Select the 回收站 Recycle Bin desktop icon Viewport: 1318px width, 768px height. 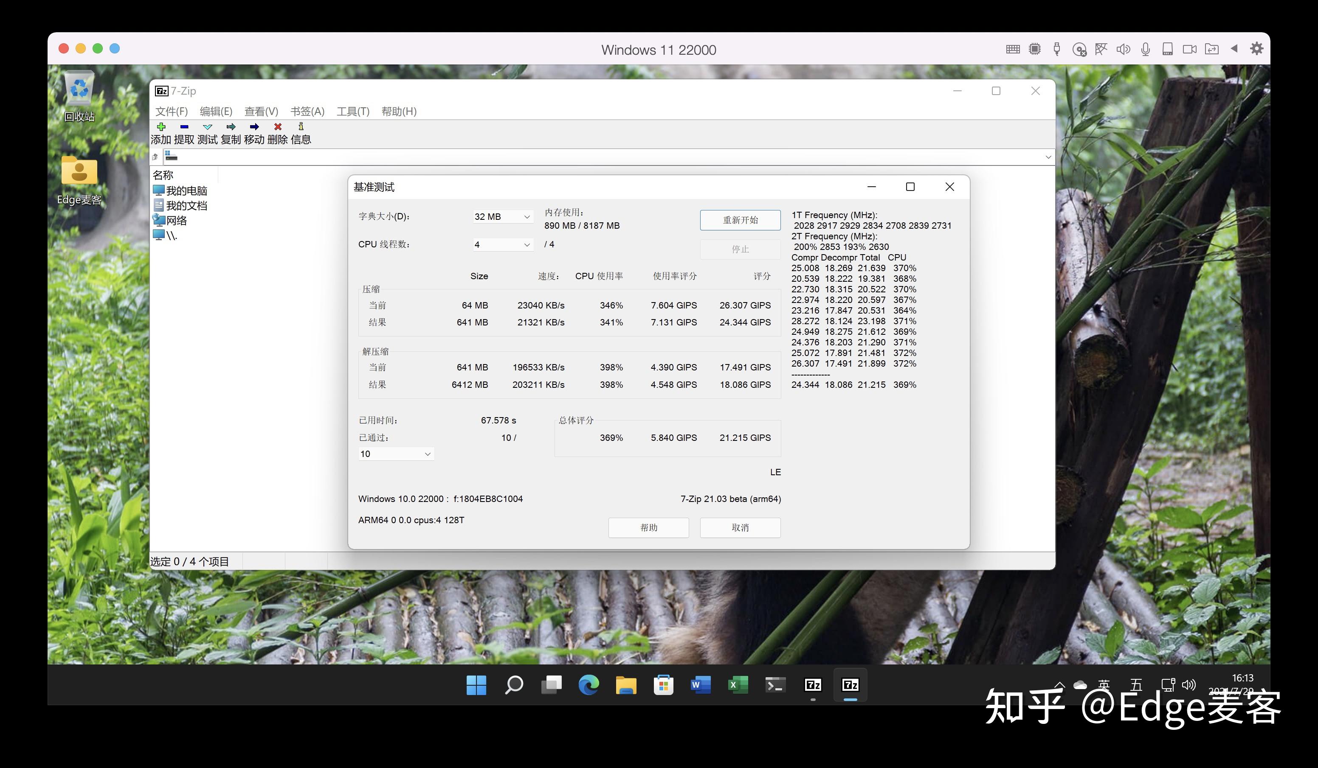click(x=79, y=97)
